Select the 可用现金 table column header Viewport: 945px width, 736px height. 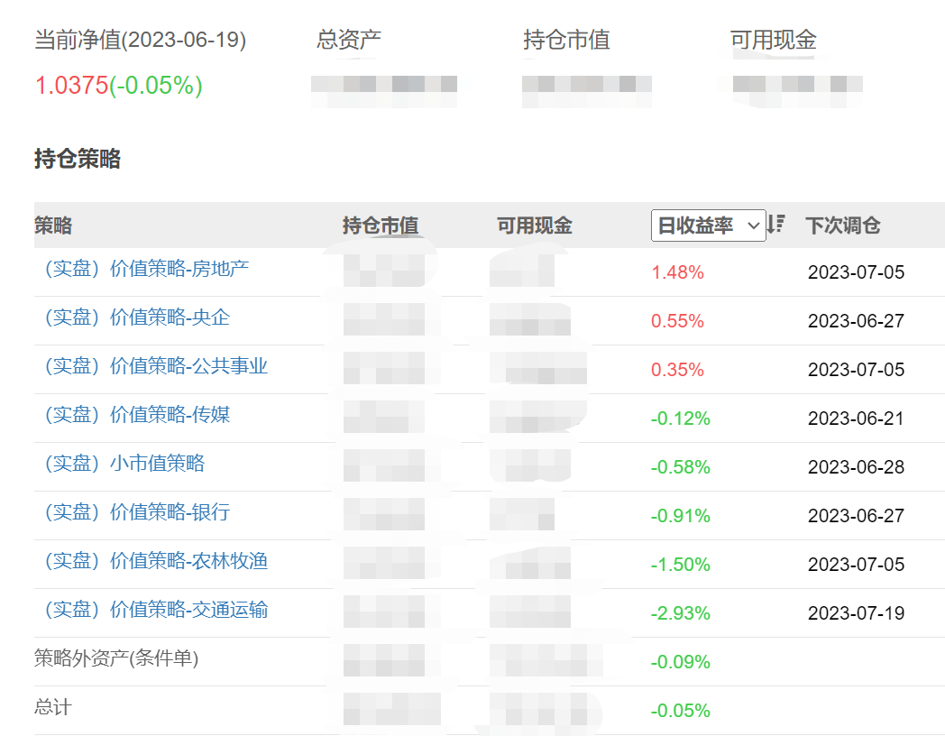(535, 225)
